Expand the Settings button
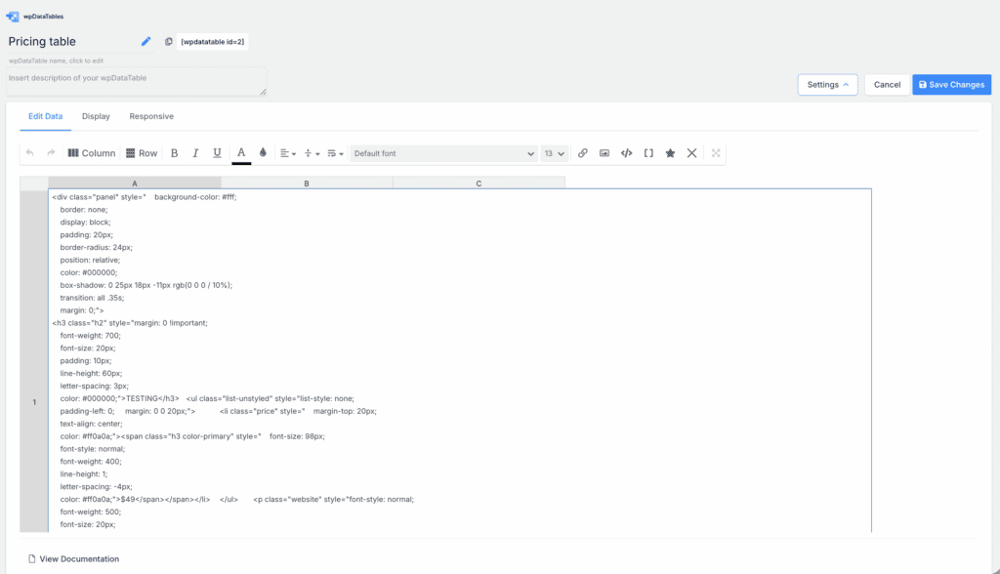The width and height of the screenshot is (1000, 574). (x=828, y=85)
